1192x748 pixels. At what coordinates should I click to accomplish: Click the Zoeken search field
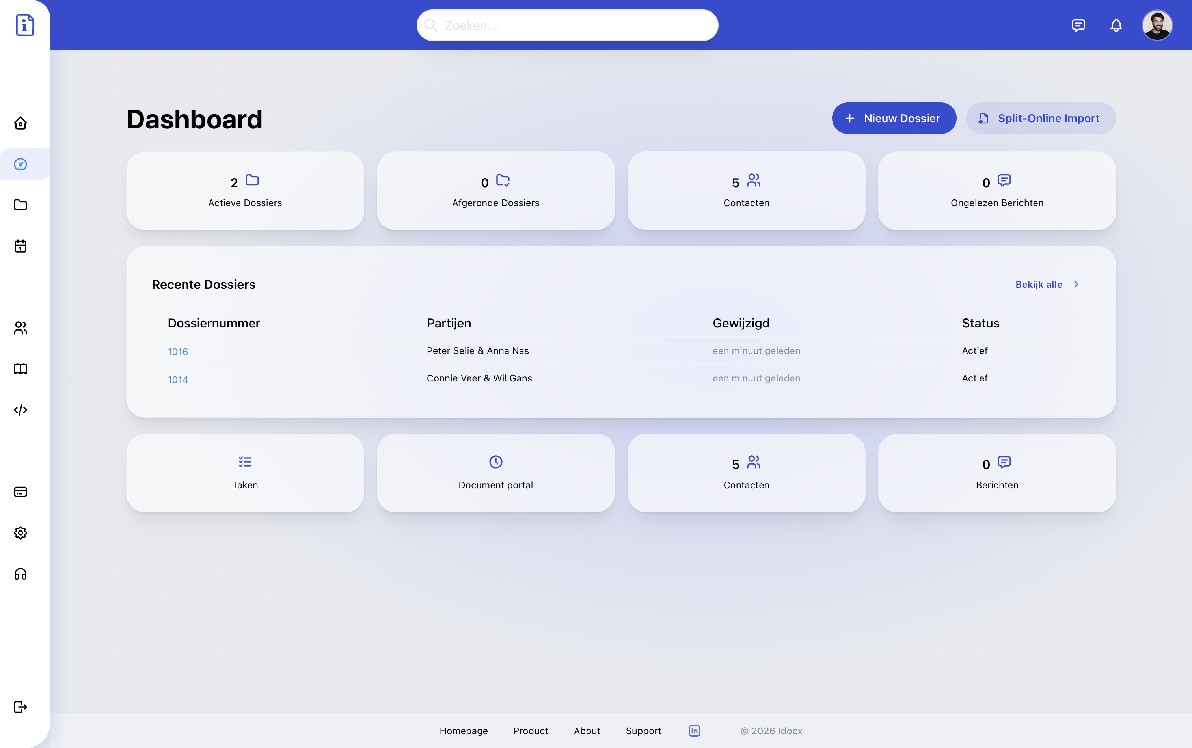coord(567,25)
